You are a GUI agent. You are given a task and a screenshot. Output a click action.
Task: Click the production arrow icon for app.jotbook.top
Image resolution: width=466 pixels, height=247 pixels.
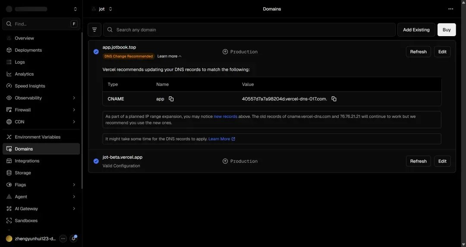pyautogui.click(x=225, y=52)
